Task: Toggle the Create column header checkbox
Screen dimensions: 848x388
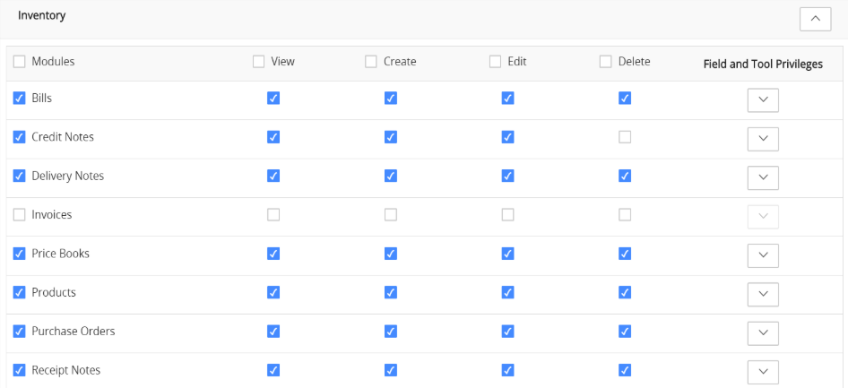Action: point(371,62)
